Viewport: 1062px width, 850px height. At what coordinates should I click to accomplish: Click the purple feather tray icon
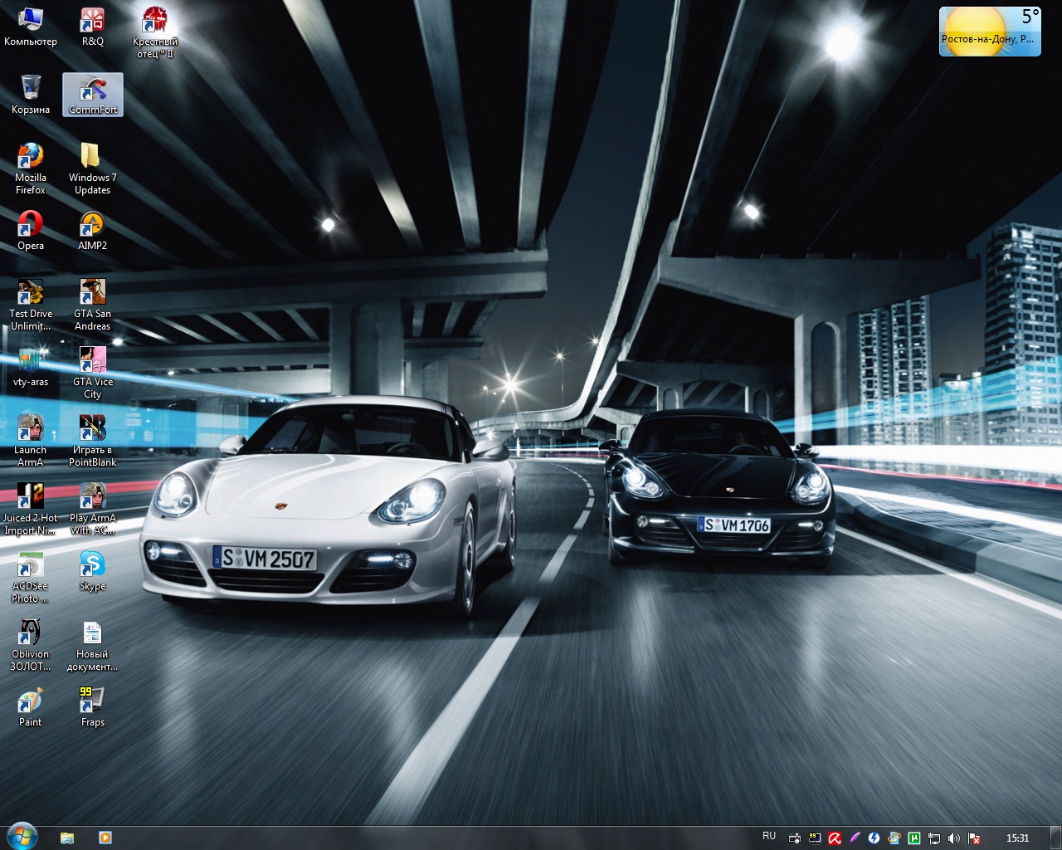(855, 838)
